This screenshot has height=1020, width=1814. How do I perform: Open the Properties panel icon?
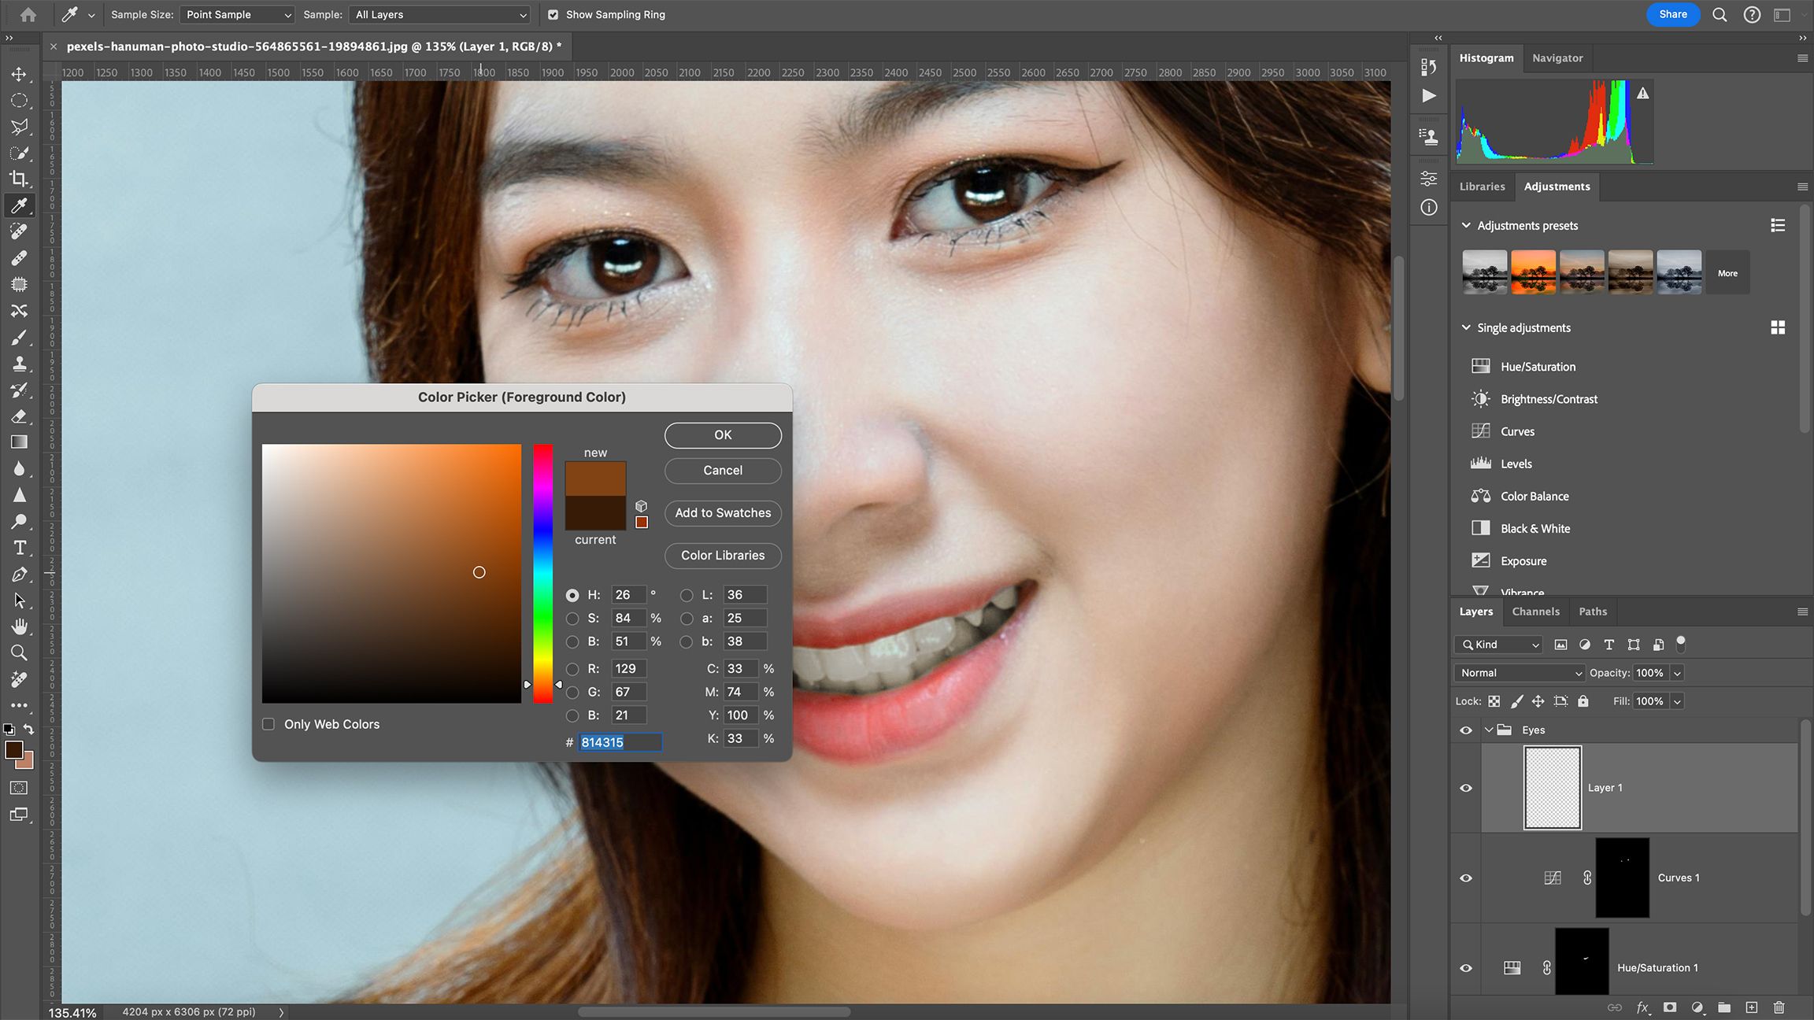click(x=1429, y=179)
